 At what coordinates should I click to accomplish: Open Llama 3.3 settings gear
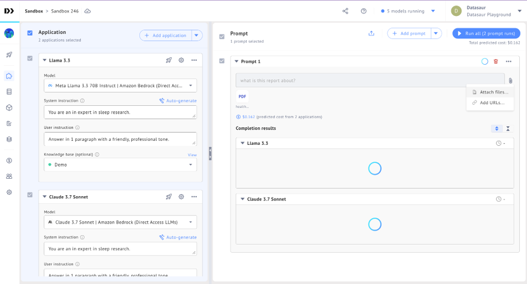[181, 60]
